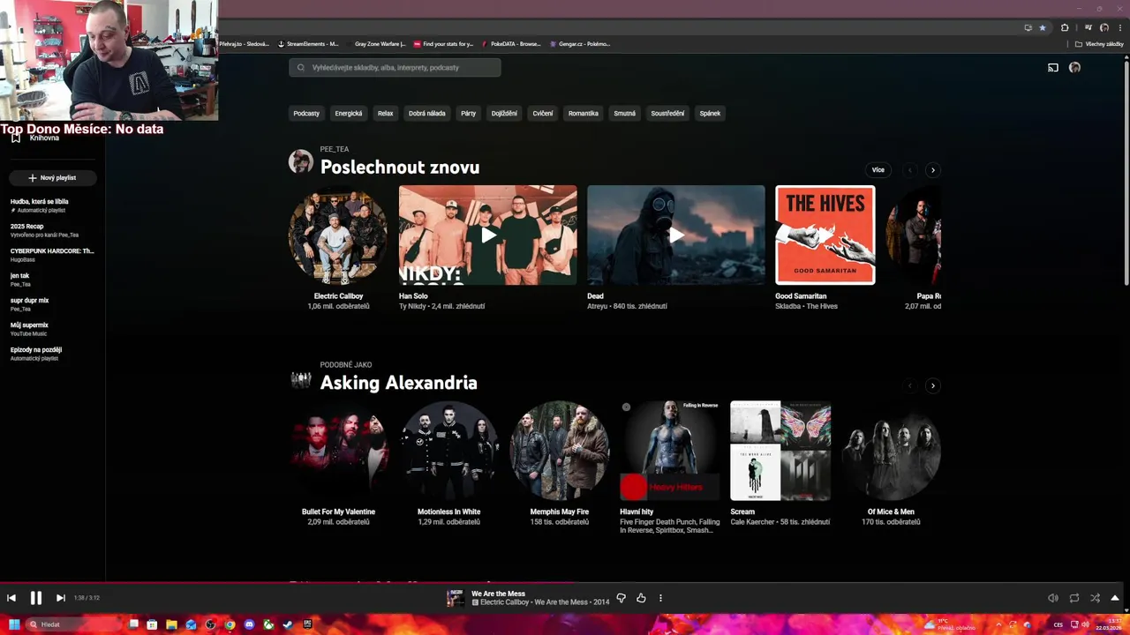Play the Han Solo video

tap(488, 235)
